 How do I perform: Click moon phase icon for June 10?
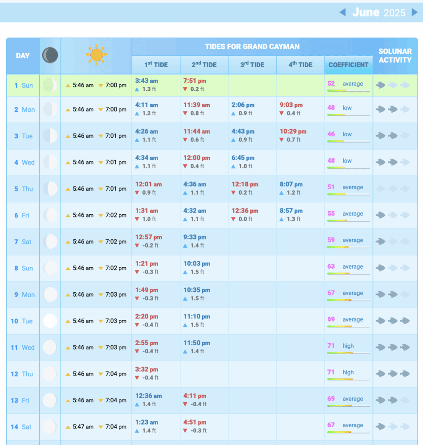tap(50, 321)
